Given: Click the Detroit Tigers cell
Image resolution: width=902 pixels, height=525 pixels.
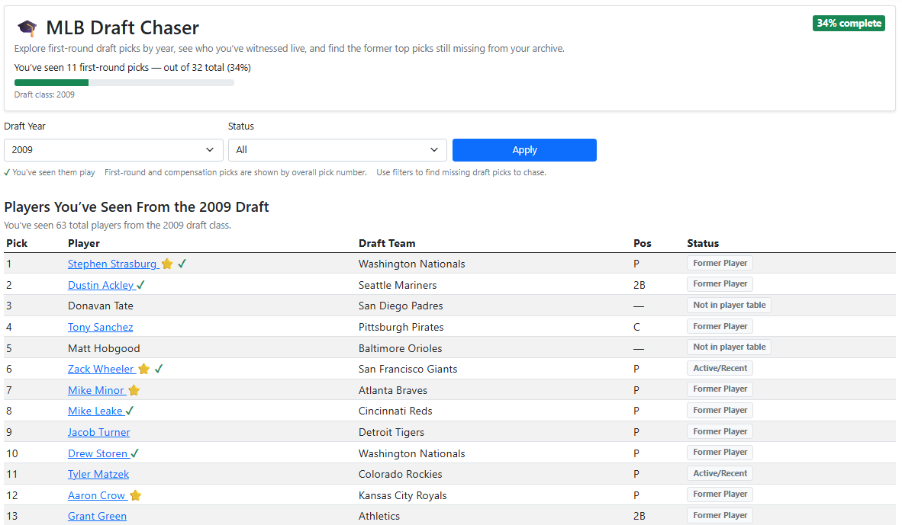Looking at the screenshot, I should point(391,432).
